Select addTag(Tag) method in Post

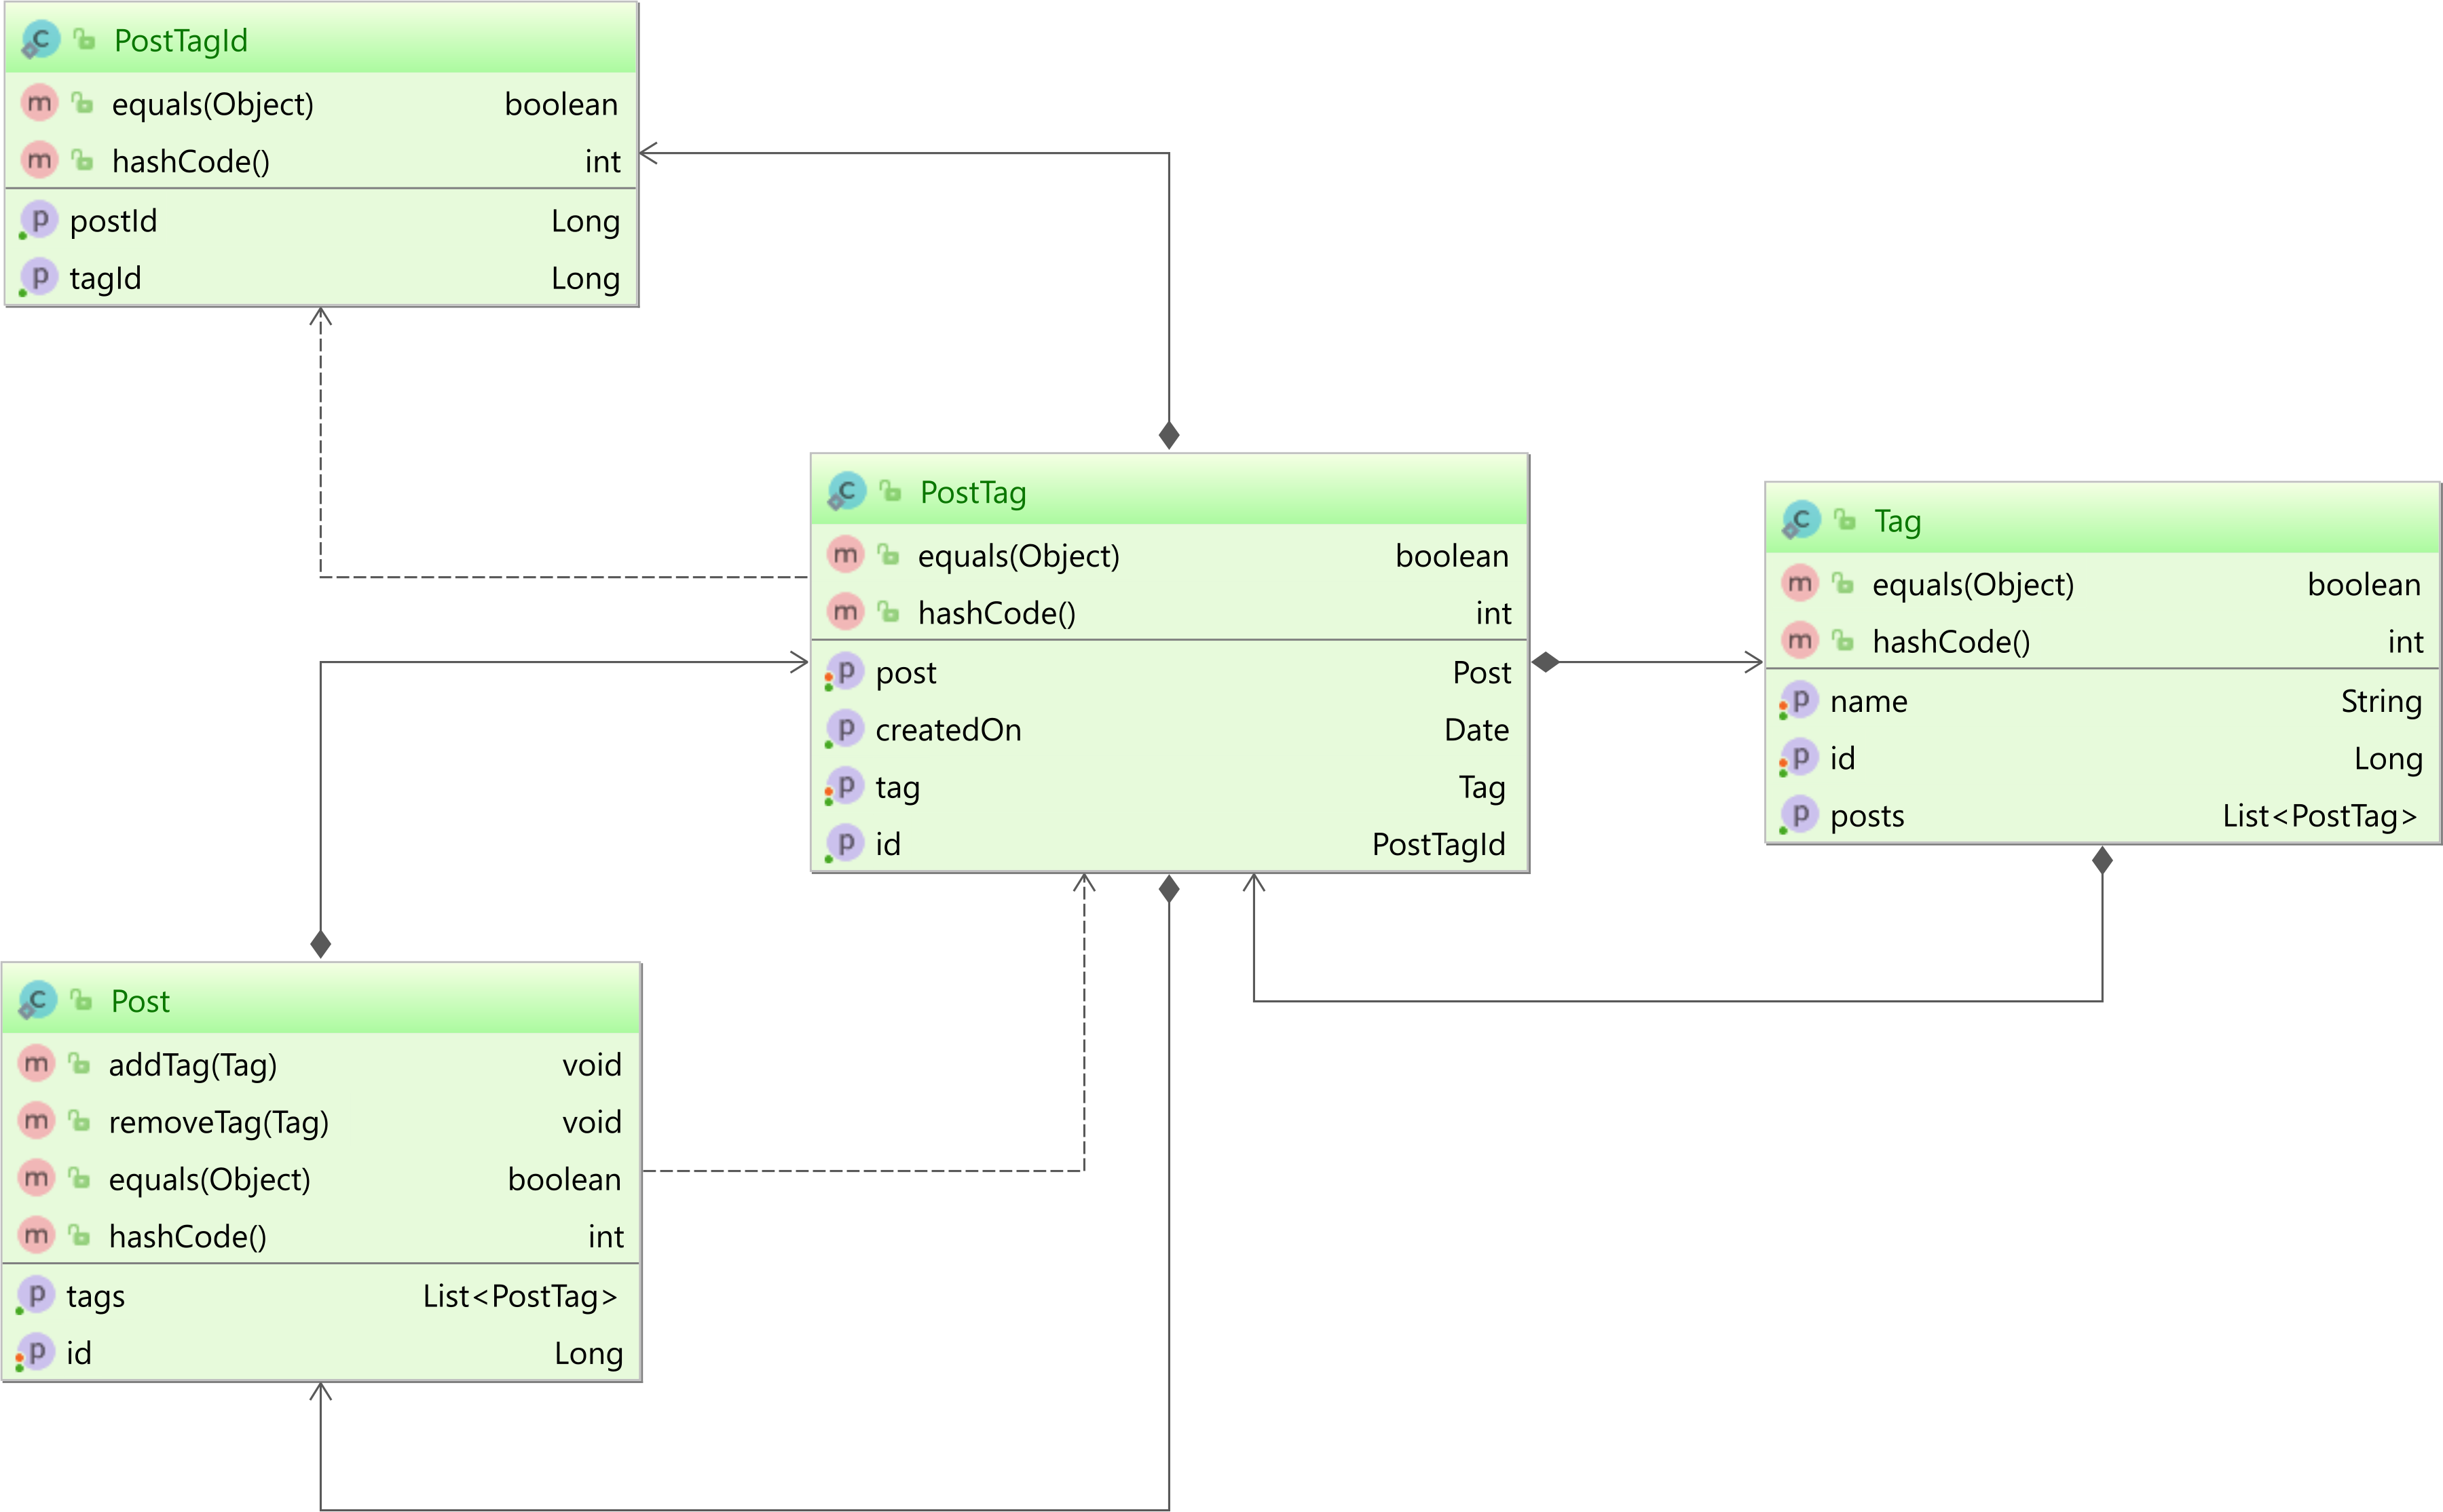coord(193,1065)
